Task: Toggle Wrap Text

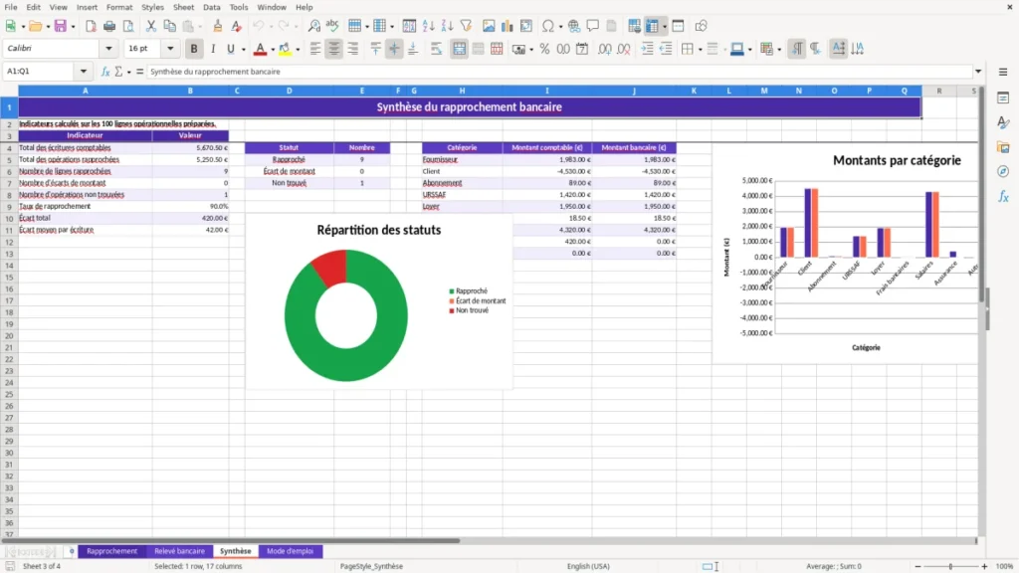Action: coord(437,49)
